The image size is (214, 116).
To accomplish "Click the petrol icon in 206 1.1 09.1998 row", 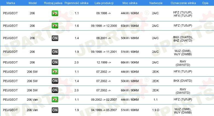I will pos(55,13).
